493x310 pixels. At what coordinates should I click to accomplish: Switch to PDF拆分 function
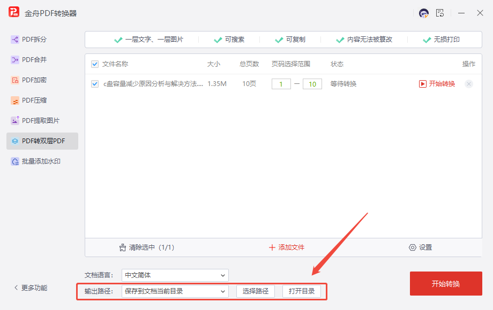click(x=42, y=40)
